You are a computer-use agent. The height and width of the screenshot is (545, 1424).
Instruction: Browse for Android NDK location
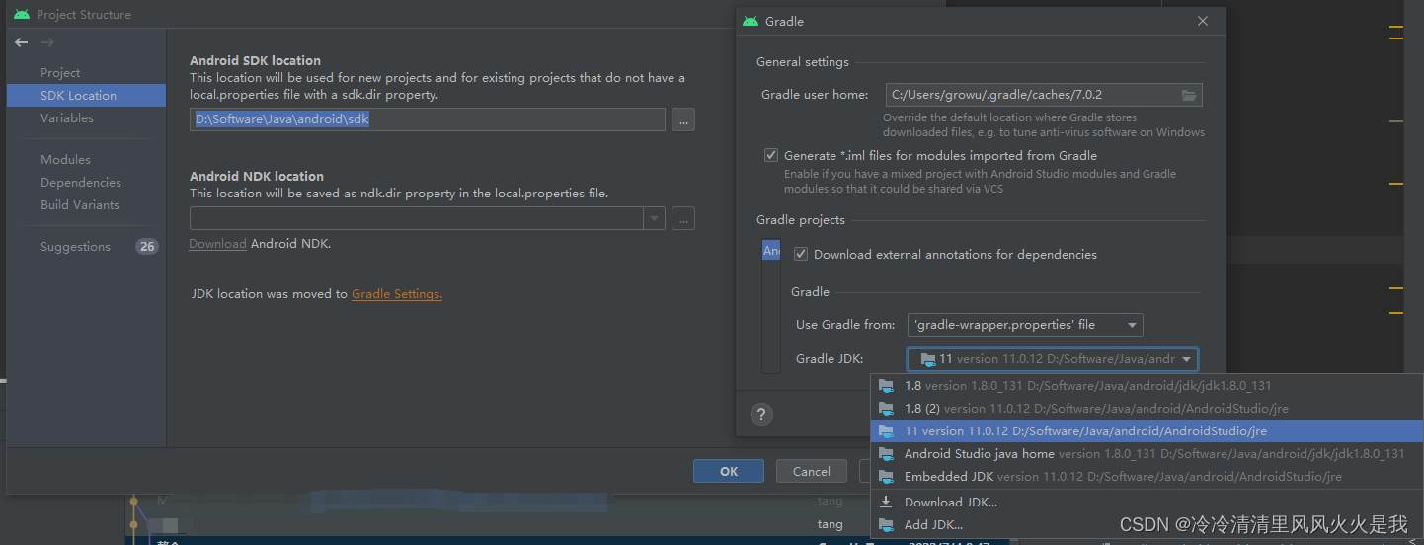click(x=683, y=218)
